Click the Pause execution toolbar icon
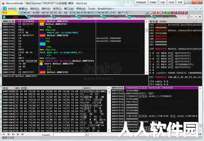Screen dimensions: 204x141 click(37, 13)
